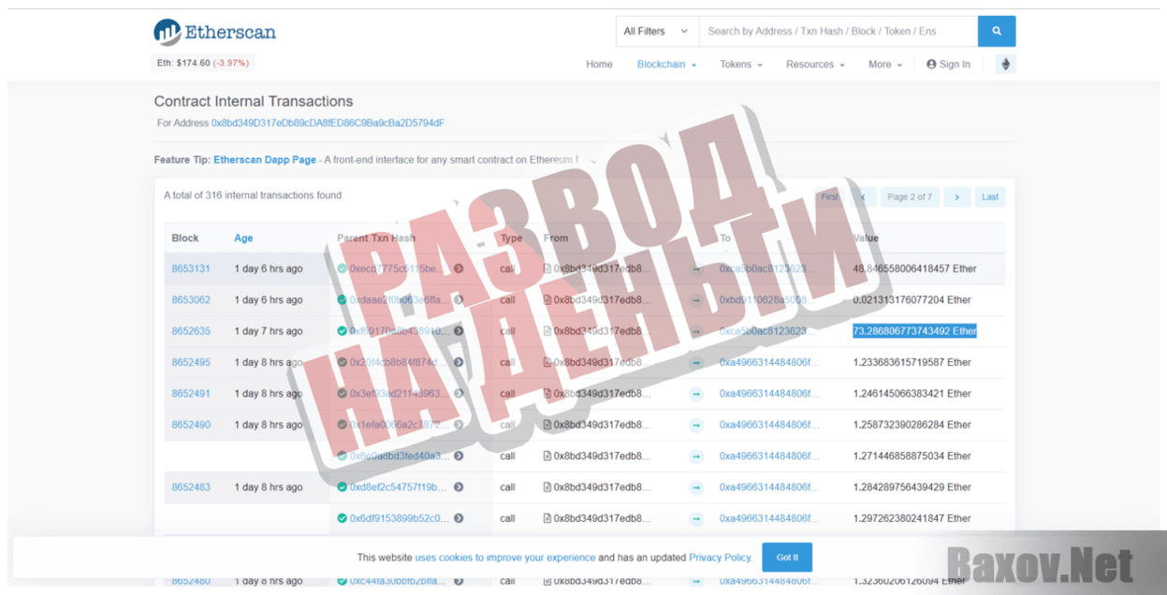Open the More menu

tap(884, 65)
